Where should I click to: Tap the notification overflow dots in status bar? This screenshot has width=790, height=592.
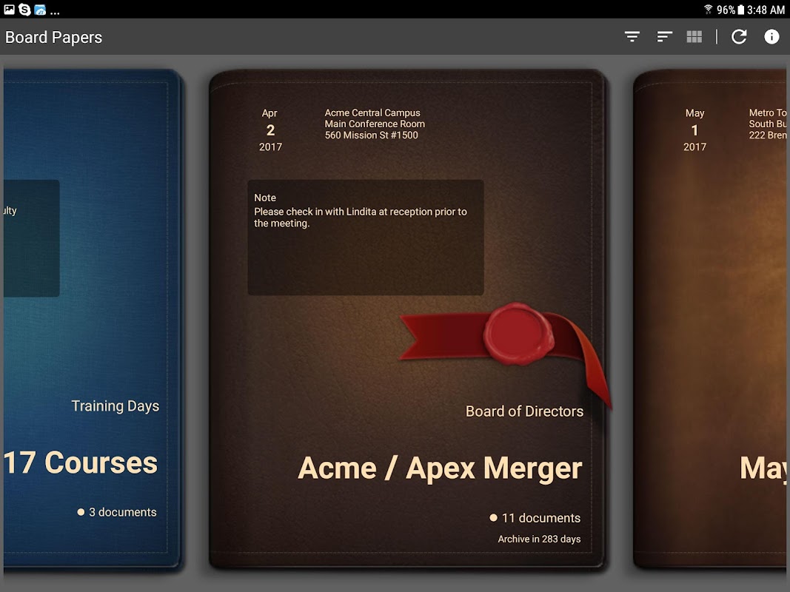point(55,13)
